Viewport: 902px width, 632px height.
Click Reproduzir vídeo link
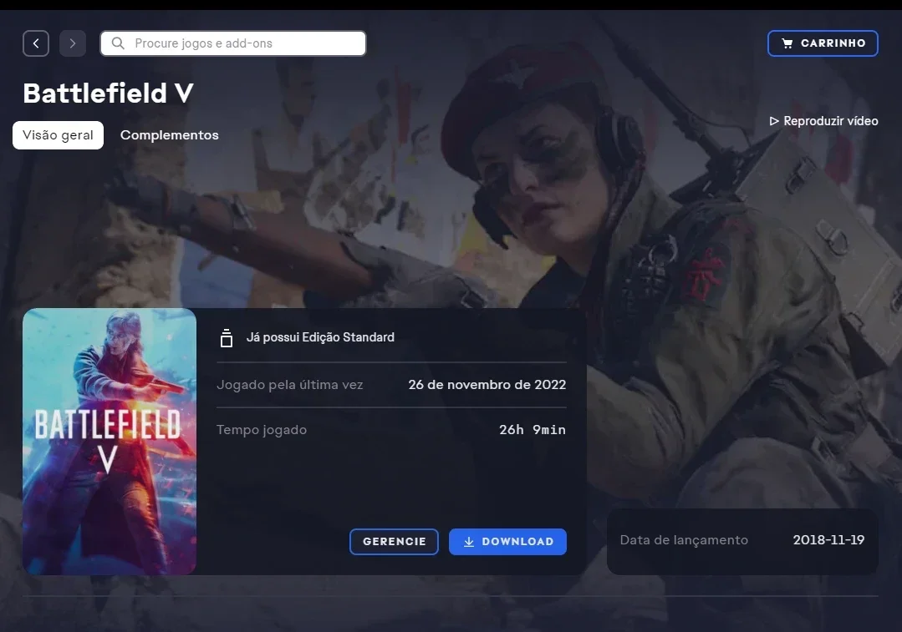[823, 121]
